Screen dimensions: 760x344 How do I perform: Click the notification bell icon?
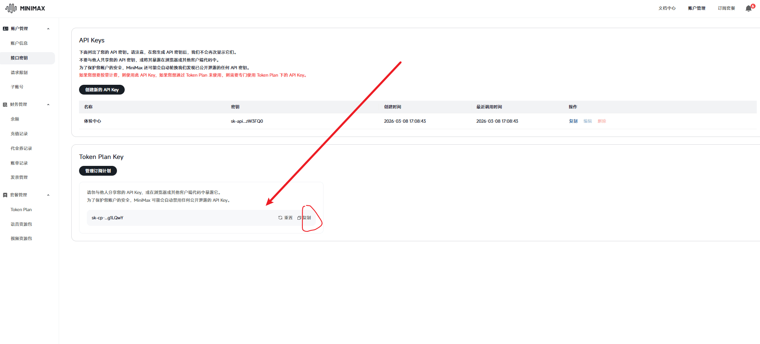[749, 9]
